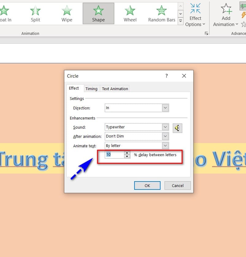
Task: Switch to the Timing tab
Action: pos(92,89)
